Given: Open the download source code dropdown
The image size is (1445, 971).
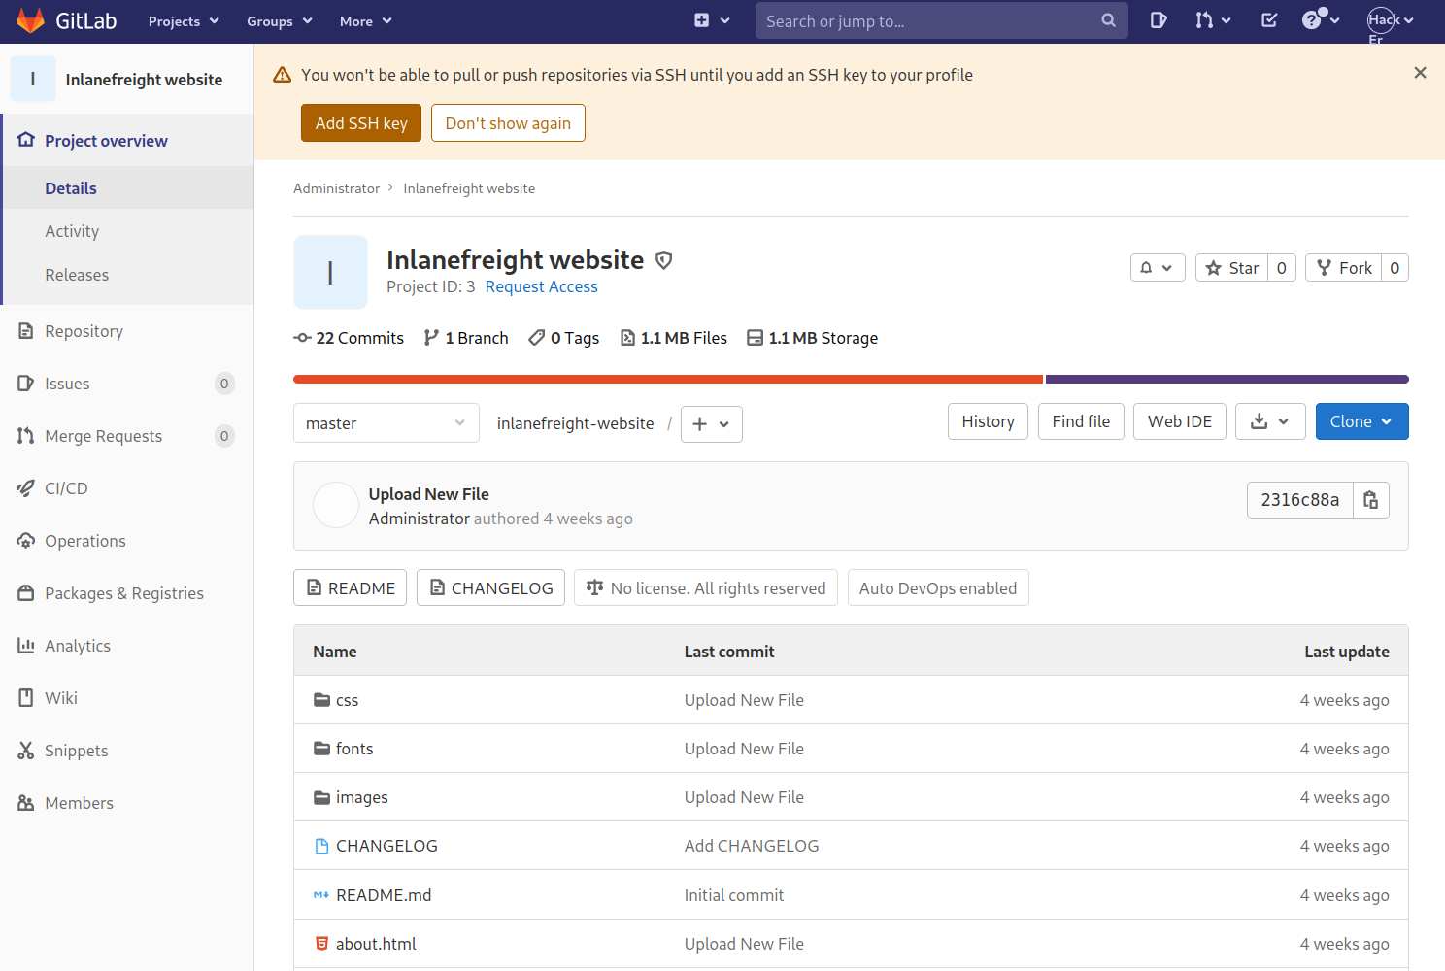Looking at the screenshot, I should point(1269,421).
